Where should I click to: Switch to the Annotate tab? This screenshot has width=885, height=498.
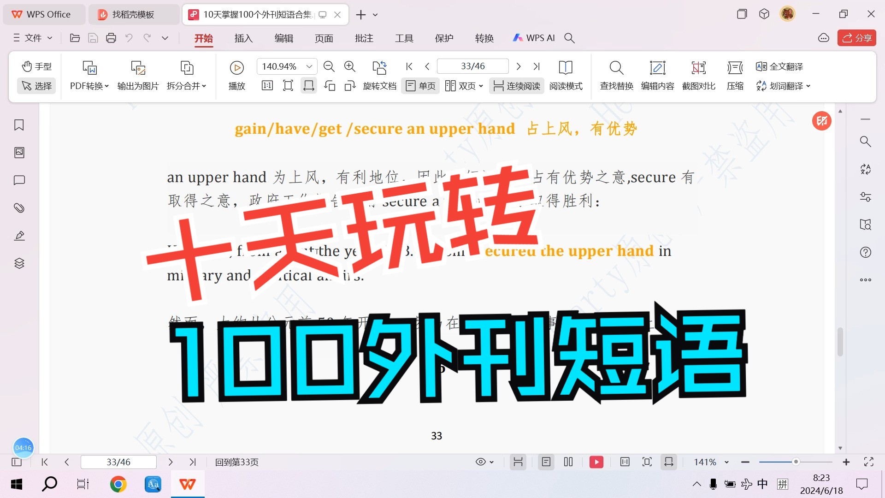pyautogui.click(x=364, y=38)
